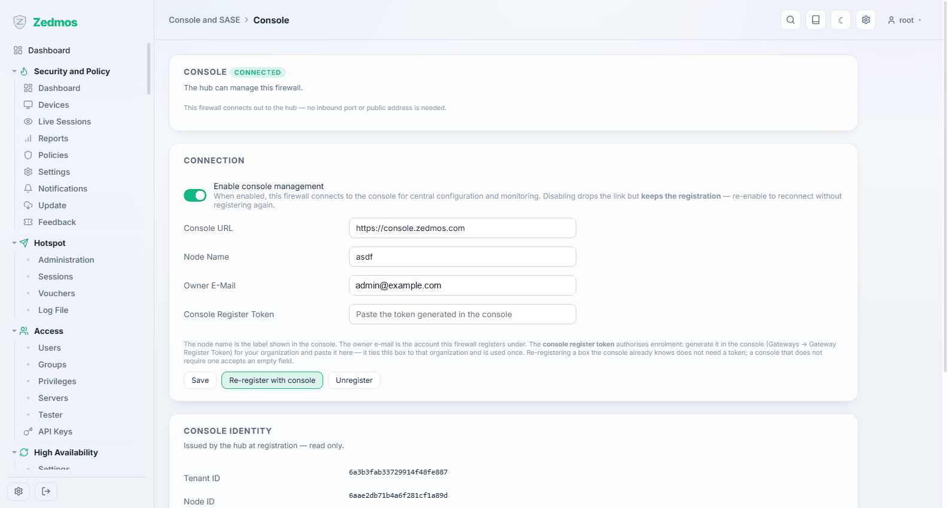The width and height of the screenshot is (948, 508).
Task: Click the Security and Policy flame icon
Action: 24,71
